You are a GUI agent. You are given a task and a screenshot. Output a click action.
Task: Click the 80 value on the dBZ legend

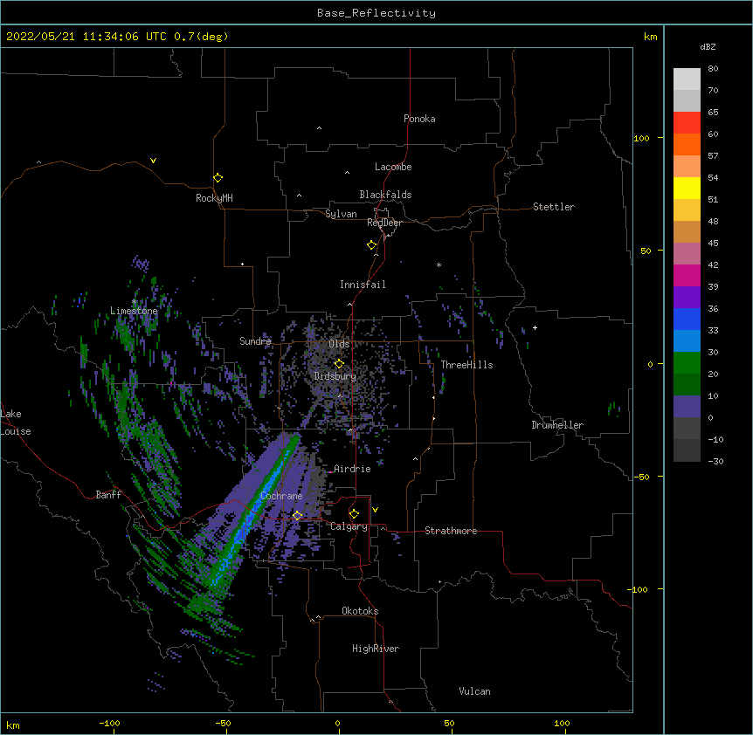coord(713,69)
